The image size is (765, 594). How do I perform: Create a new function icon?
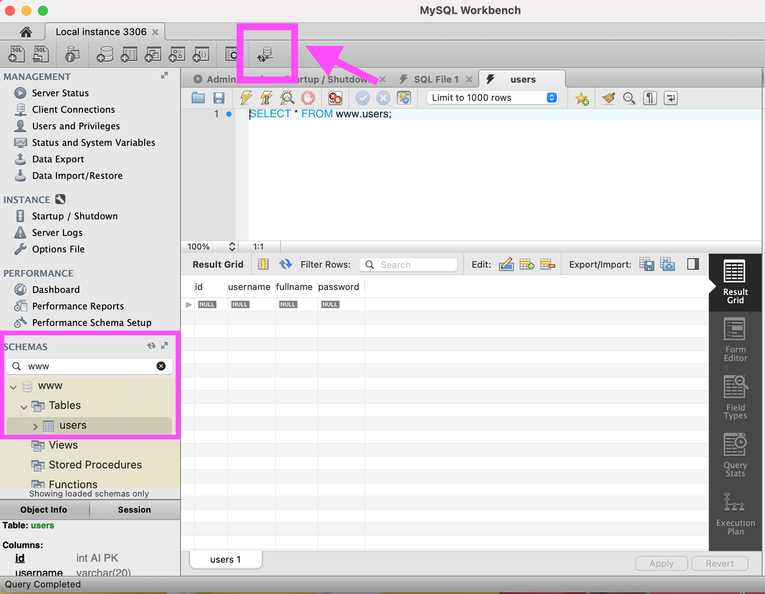click(x=201, y=54)
